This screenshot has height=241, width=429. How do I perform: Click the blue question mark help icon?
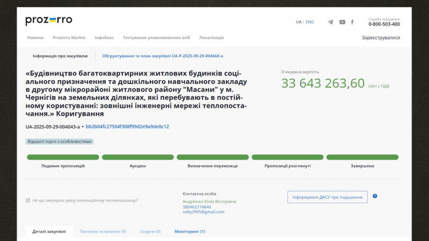coord(375,196)
